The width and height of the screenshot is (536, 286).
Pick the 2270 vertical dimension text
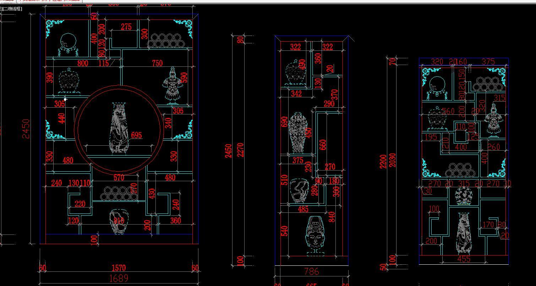(240, 151)
